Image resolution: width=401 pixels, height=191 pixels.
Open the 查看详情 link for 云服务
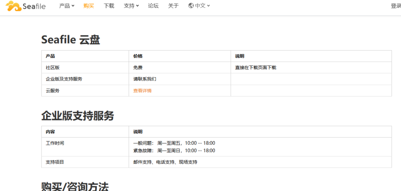pos(142,91)
